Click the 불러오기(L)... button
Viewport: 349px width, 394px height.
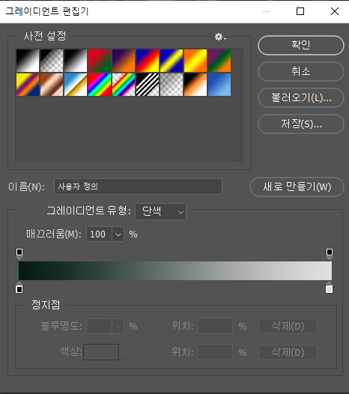[x=301, y=97]
